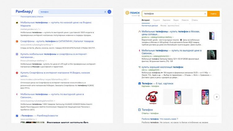Click oldi.ru result favicon

[139, 67]
